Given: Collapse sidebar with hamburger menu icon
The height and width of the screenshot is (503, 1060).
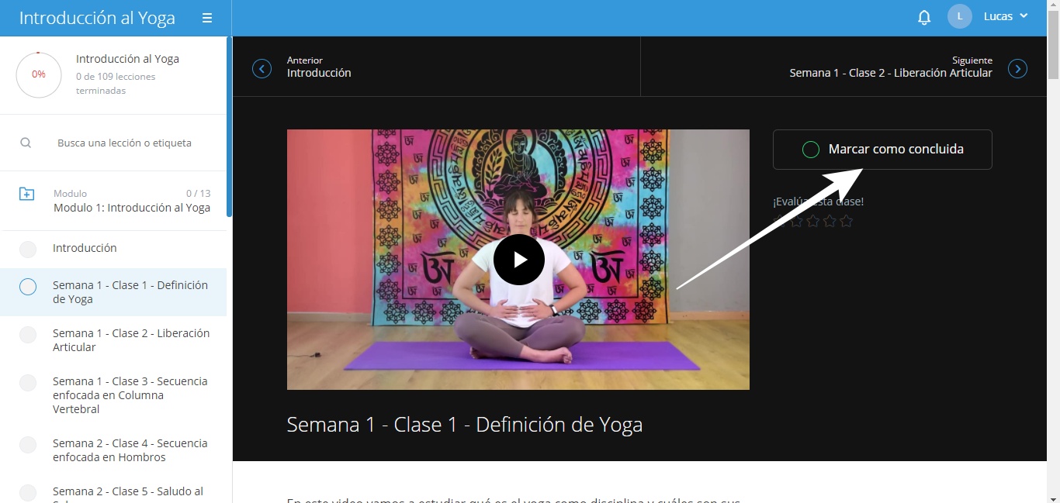Looking at the screenshot, I should point(207,18).
